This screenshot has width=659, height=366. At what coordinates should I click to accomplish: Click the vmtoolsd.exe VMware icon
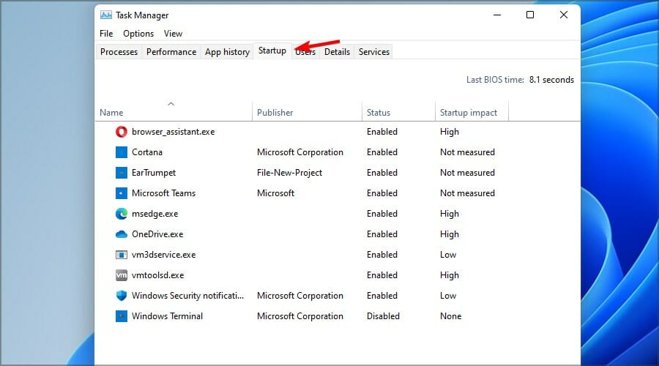[121, 275]
